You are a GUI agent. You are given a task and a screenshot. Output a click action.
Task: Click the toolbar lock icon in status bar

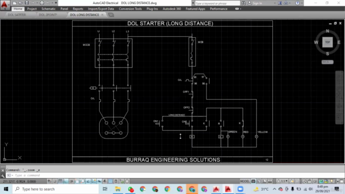pyautogui.click(x=309, y=181)
